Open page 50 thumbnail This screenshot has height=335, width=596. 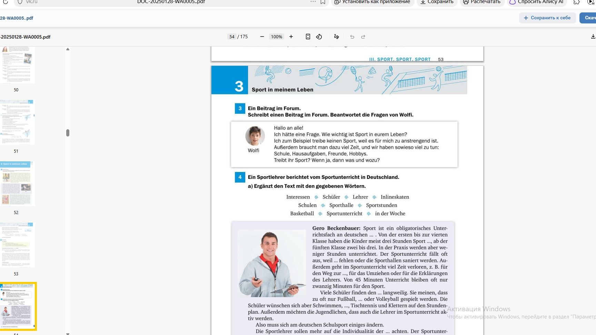pyautogui.click(x=17, y=65)
